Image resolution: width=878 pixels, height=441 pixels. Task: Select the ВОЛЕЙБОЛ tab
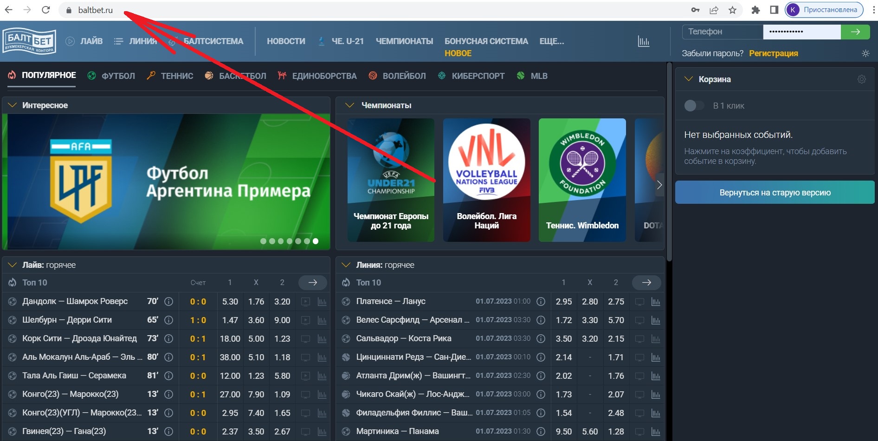tap(397, 76)
